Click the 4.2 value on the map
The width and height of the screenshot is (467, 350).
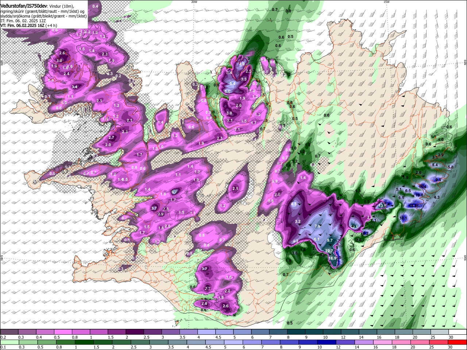tap(296, 241)
